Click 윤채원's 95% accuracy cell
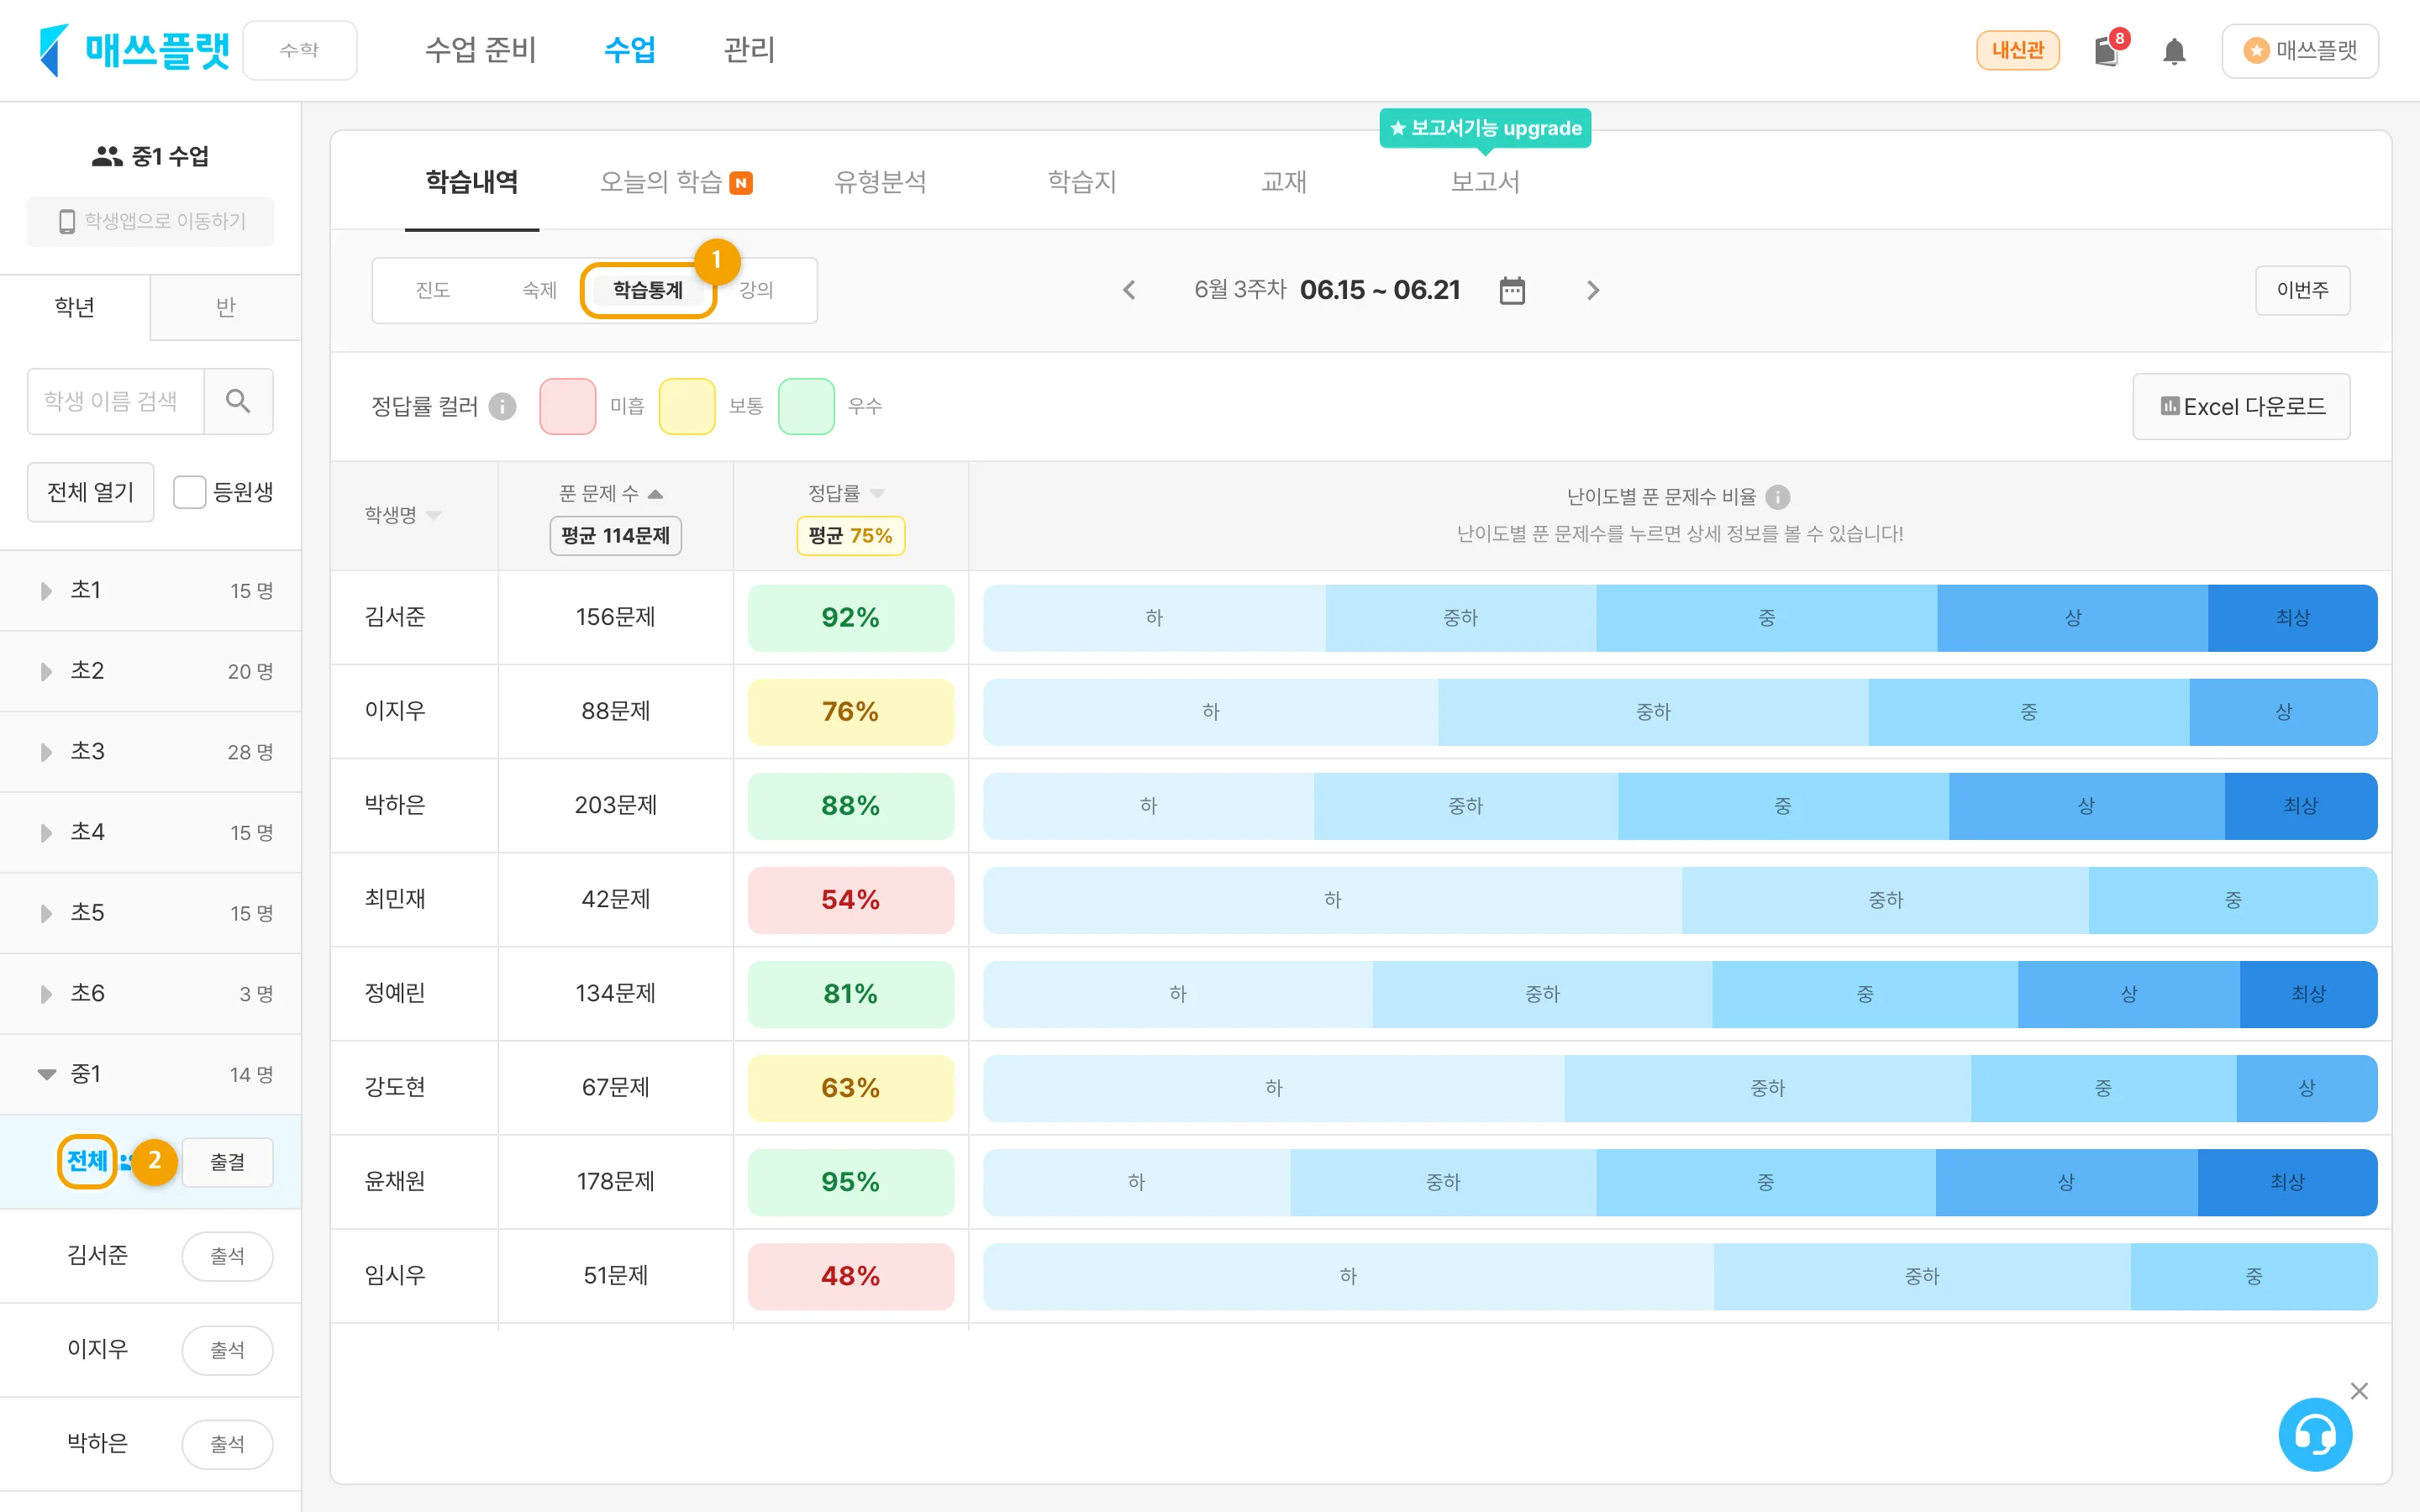Screen dimensions: 2420x1512 click(851, 1182)
